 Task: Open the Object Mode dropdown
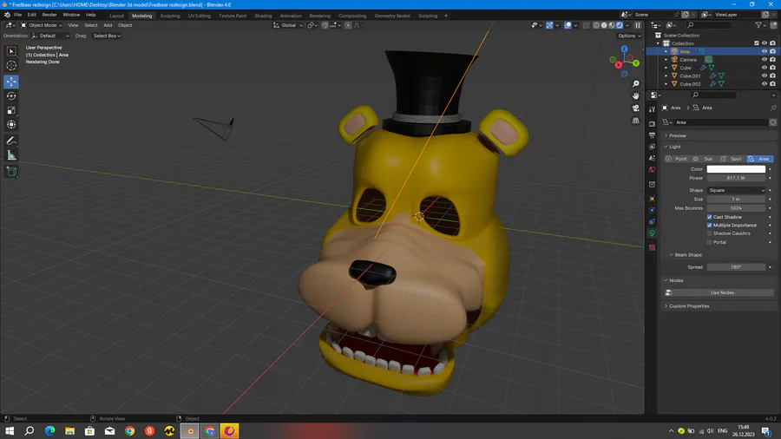[x=42, y=25]
